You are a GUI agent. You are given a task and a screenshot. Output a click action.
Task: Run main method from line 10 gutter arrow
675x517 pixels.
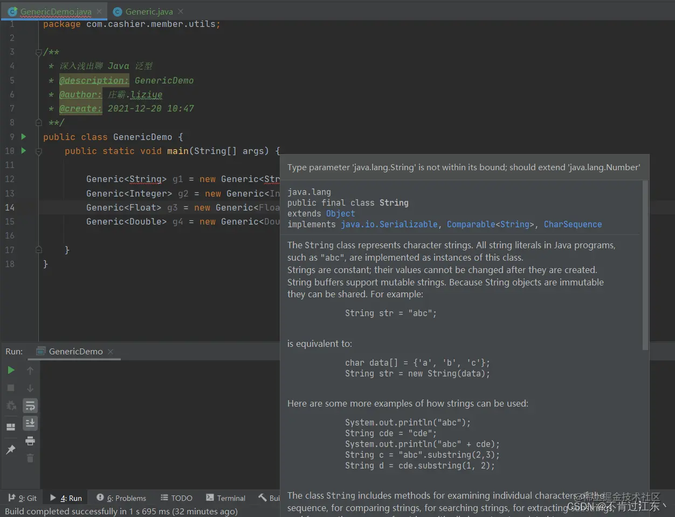[24, 151]
